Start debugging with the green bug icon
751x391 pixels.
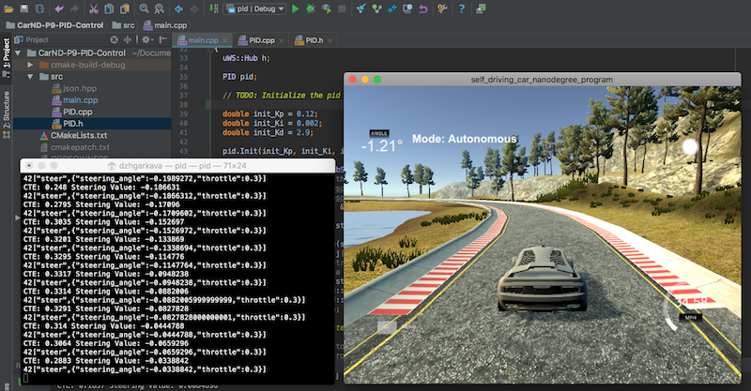(x=311, y=8)
